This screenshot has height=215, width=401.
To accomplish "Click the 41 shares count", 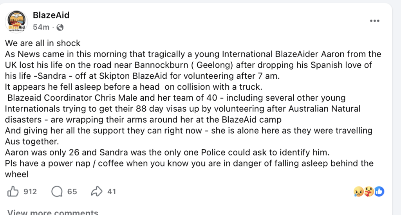I will click(x=112, y=192).
